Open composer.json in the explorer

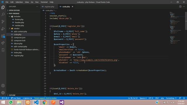20,38
